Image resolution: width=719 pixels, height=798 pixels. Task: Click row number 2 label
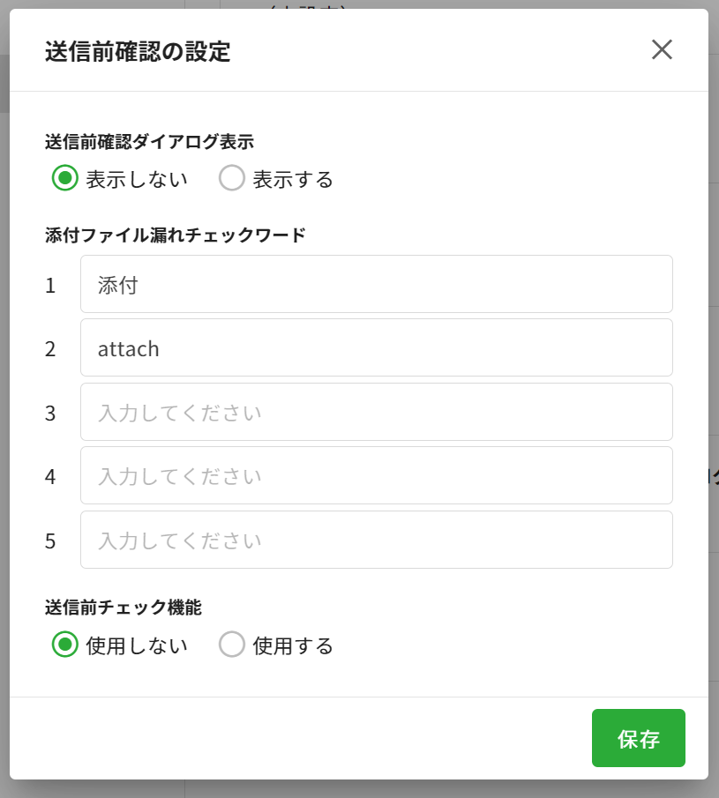(50, 348)
